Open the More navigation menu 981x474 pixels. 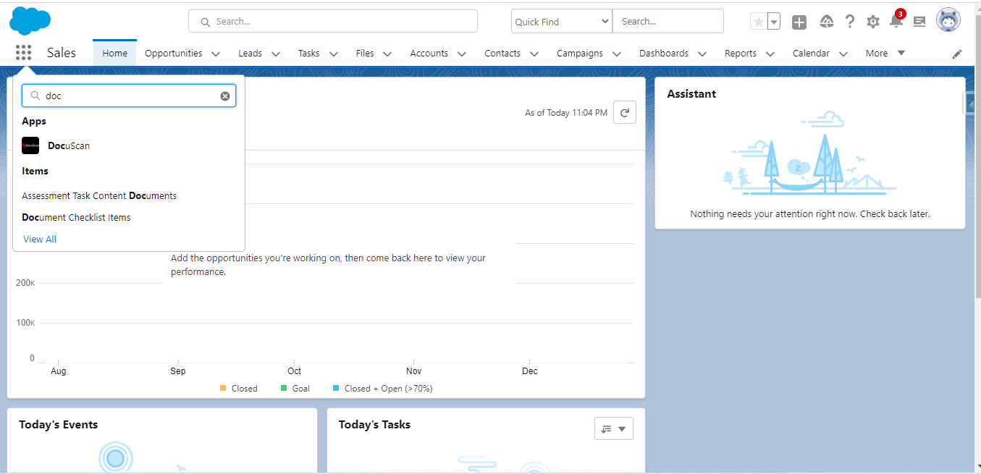tap(884, 53)
